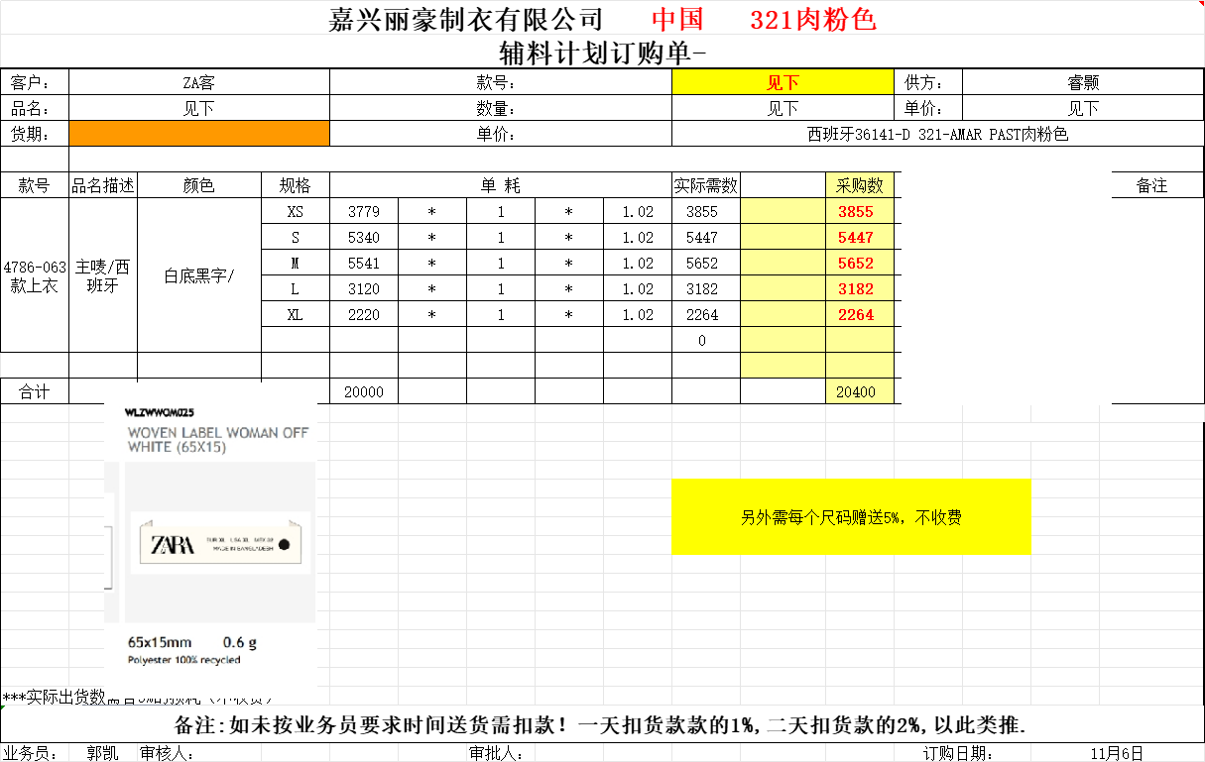This screenshot has width=1205, height=762.
Task: Click the yellow note about 赠送5%
Action: point(851,517)
